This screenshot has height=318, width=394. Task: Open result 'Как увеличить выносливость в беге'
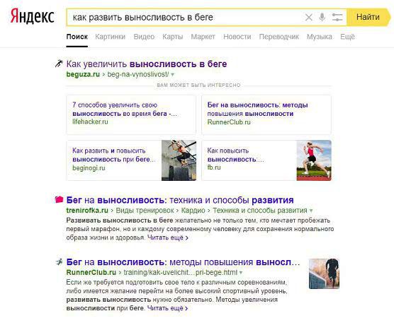[x=147, y=64]
